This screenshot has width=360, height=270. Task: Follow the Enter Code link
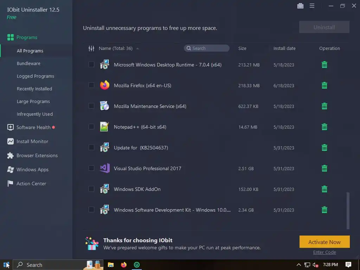pyautogui.click(x=324, y=252)
